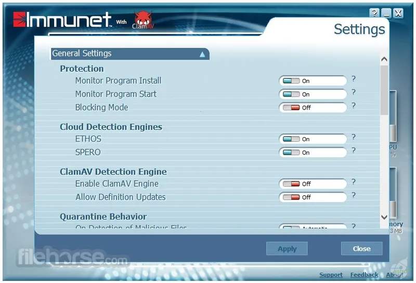Click the Close button
This screenshot has height=283, width=416.
coord(361,249)
